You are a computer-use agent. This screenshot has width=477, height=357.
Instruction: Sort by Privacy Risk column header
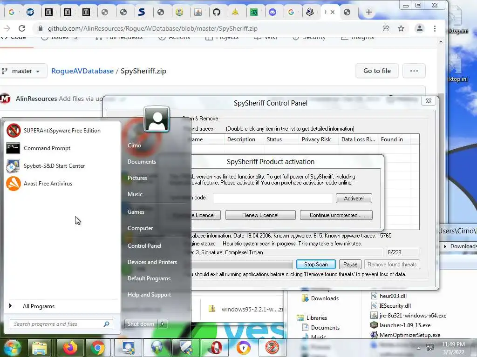(x=319, y=139)
